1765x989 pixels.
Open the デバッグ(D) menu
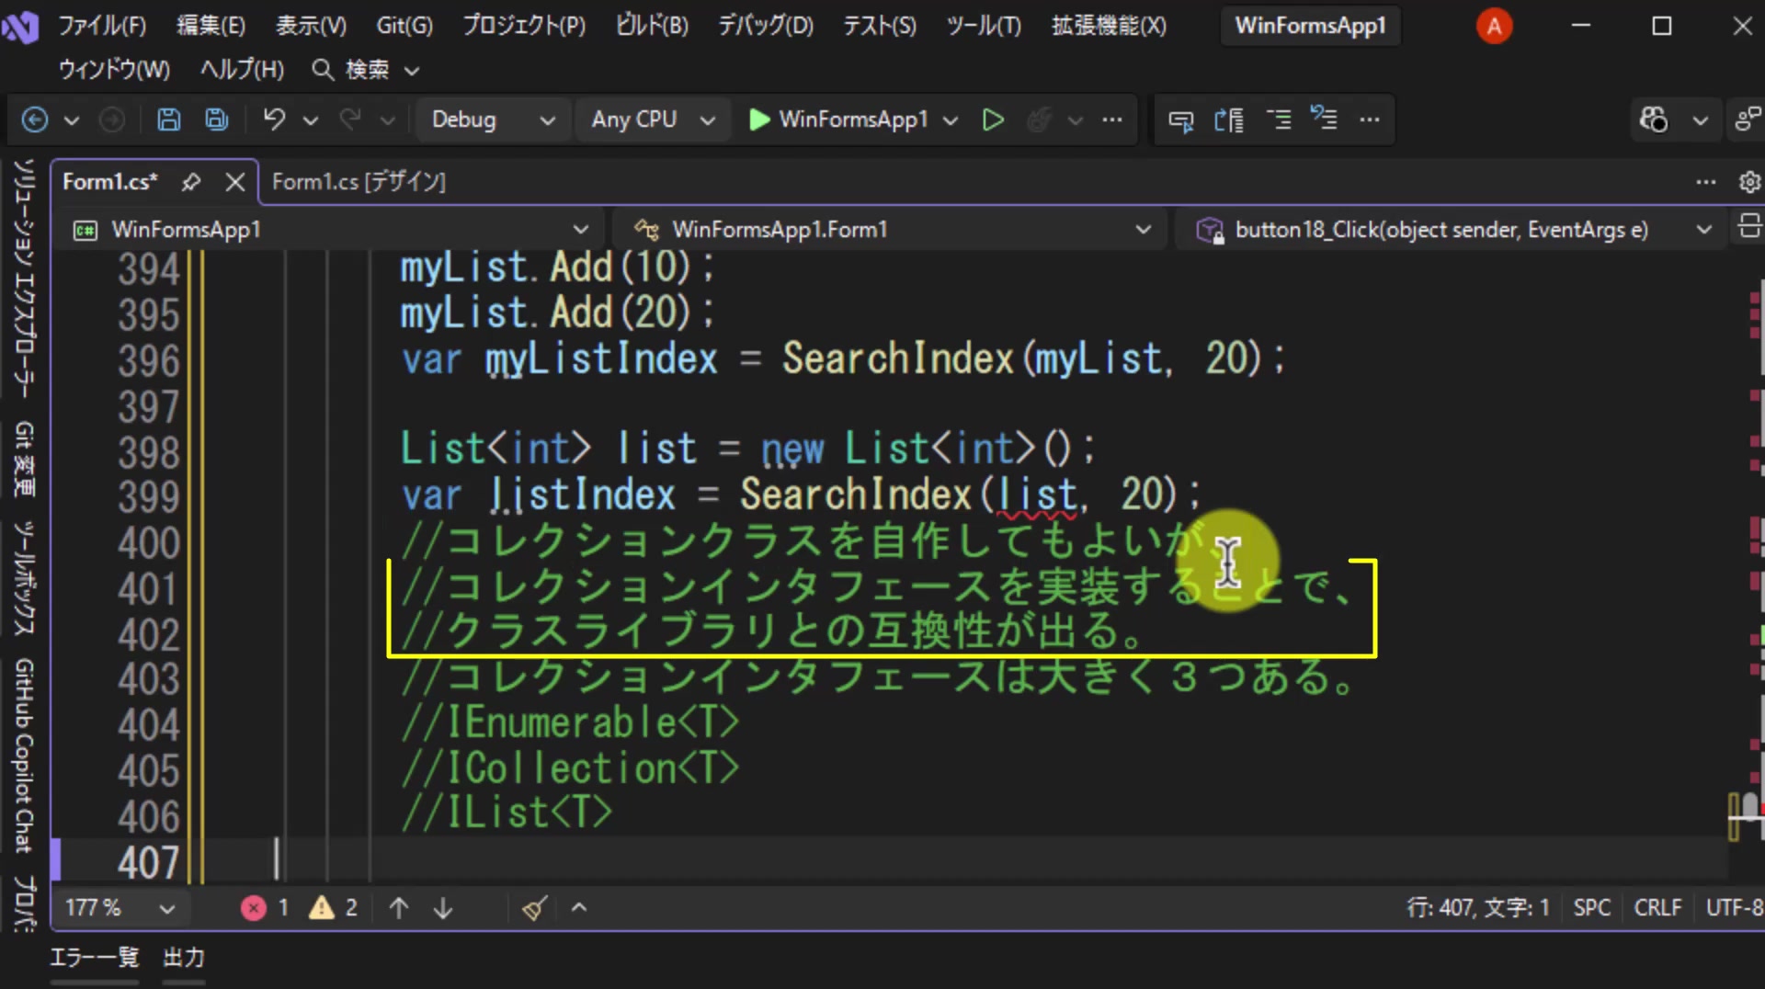[x=766, y=26]
